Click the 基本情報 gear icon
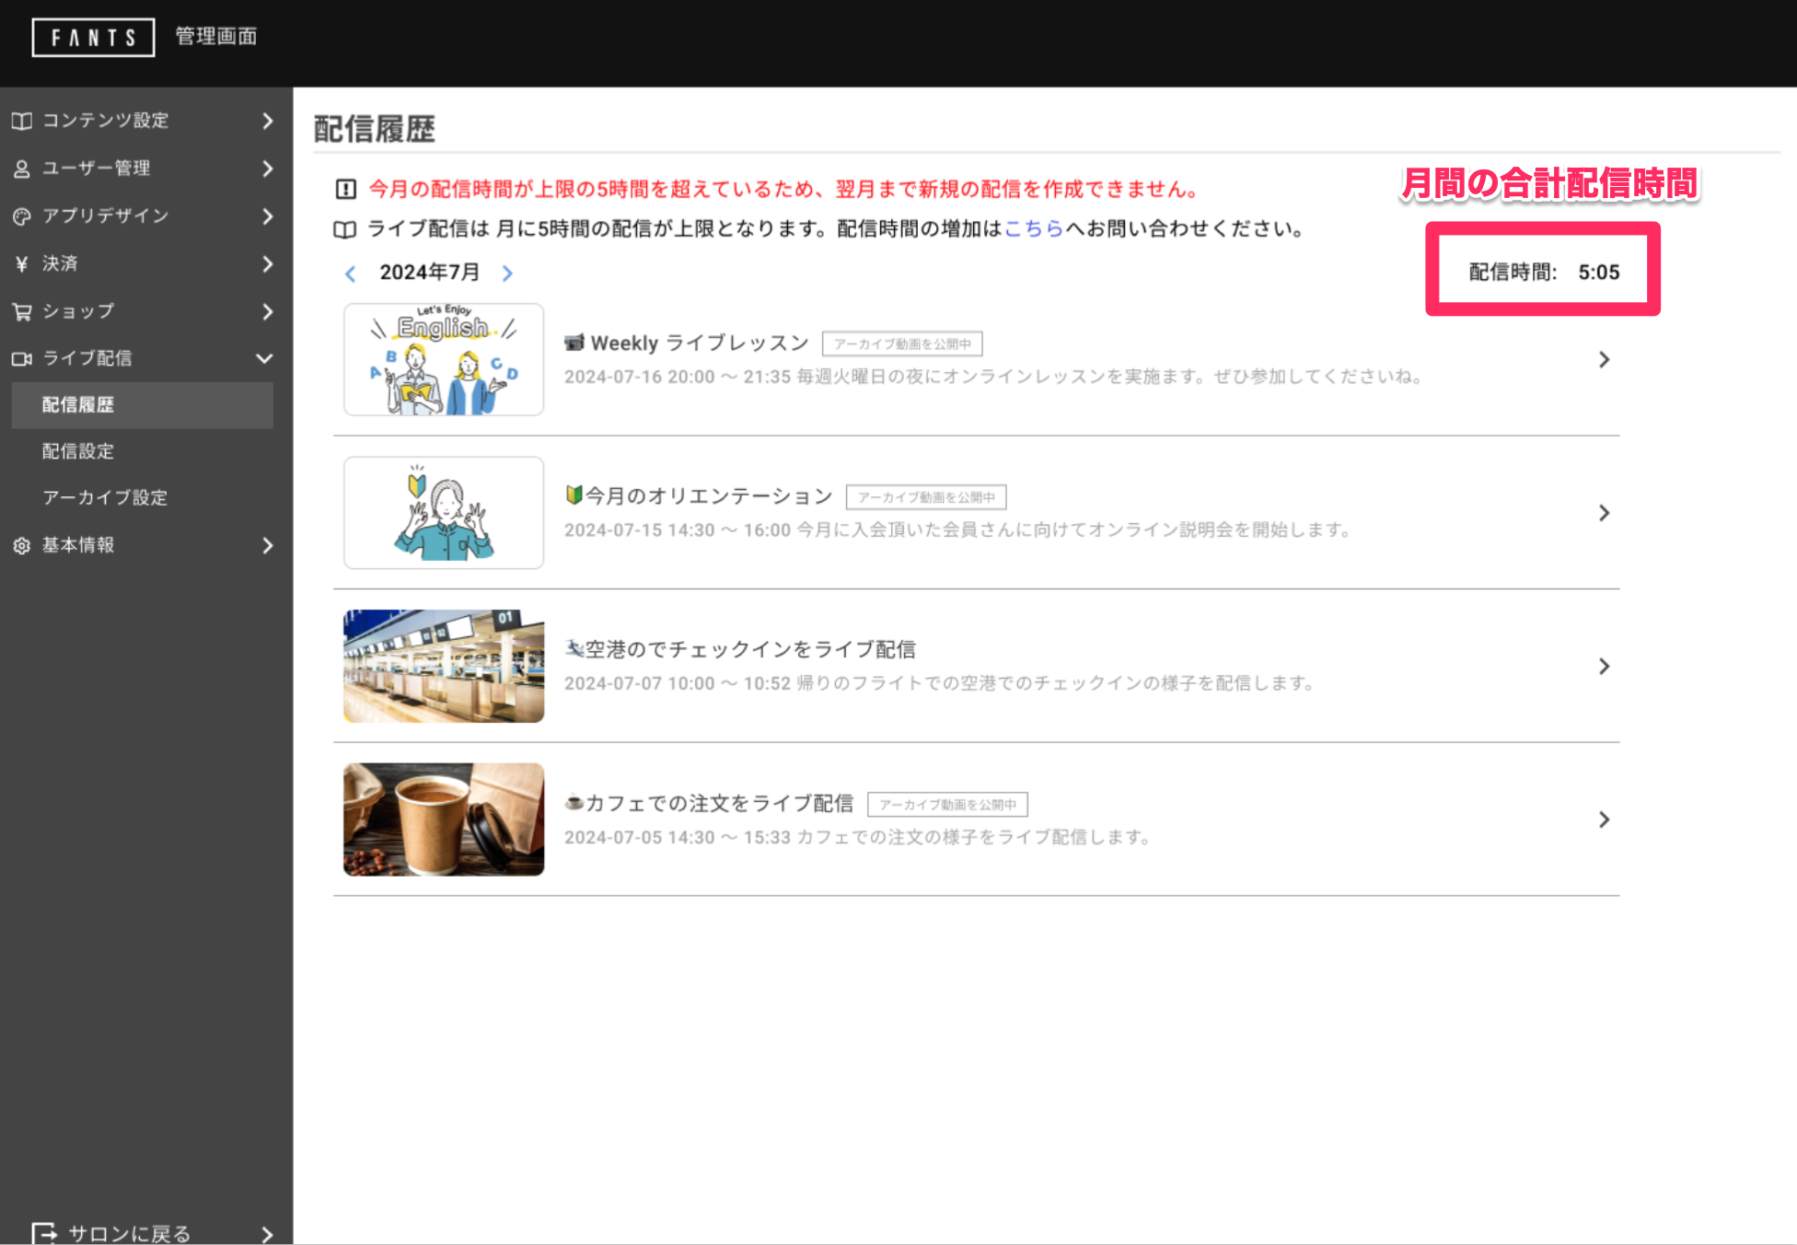The height and width of the screenshot is (1245, 1797). pyautogui.click(x=22, y=546)
